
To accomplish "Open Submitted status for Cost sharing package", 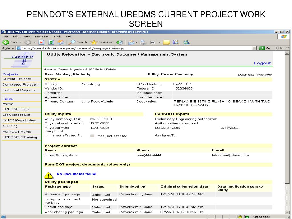I will click(x=101, y=212).
